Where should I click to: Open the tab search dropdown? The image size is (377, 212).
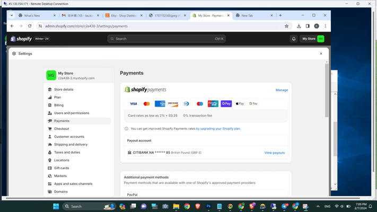pyautogui.click(x=12, y=15)
